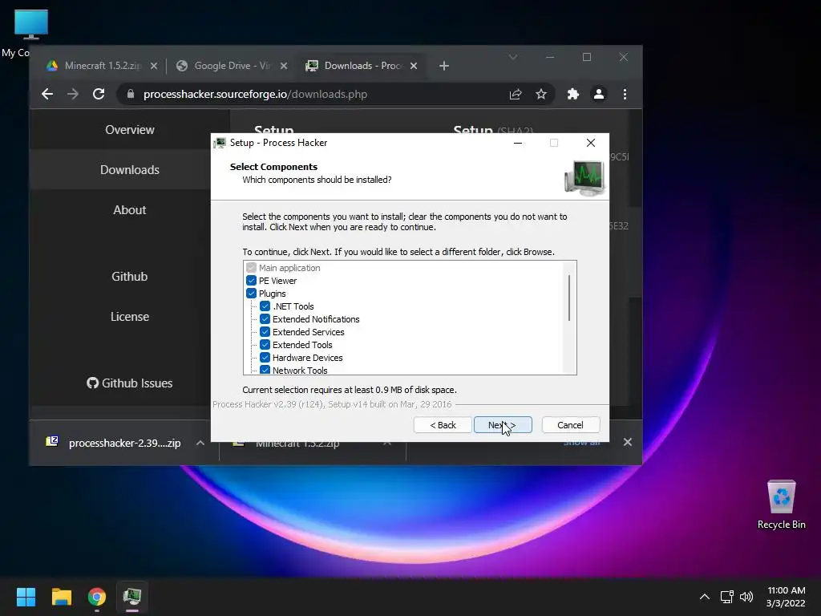
Task: Open Github Issues link
Action: pos(130,383)
